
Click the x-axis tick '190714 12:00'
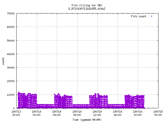point(97,113)
